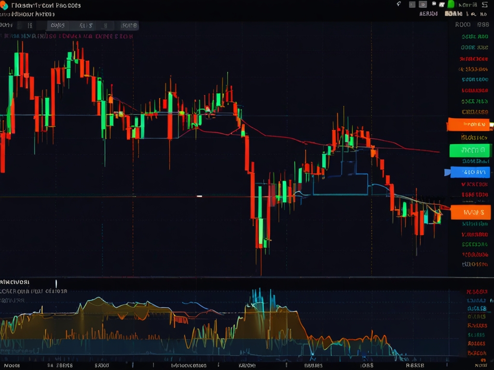Click the second gray square button, top right
This screenshot has width=494, height=370.
(423, 4)
